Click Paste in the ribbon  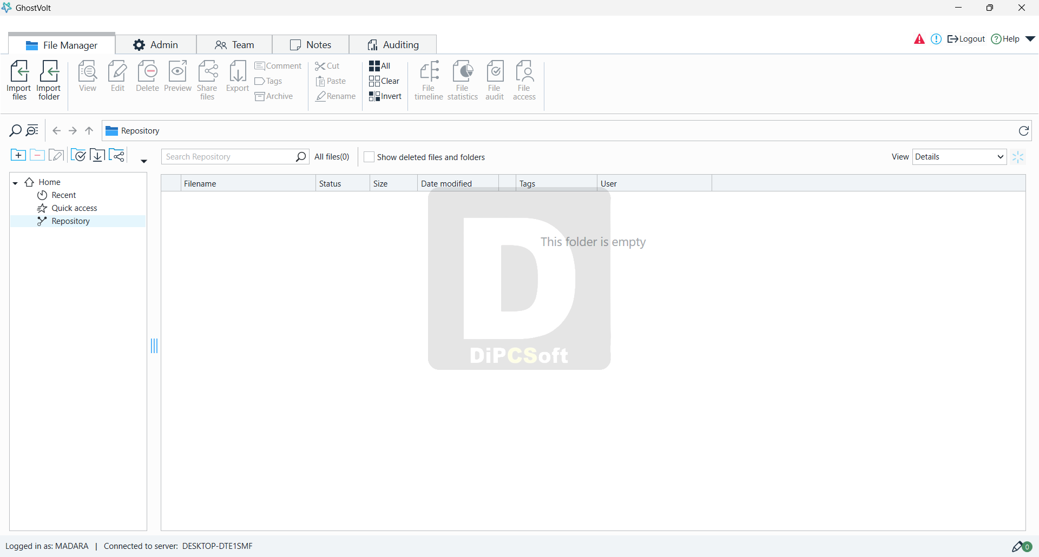(331, 81)
